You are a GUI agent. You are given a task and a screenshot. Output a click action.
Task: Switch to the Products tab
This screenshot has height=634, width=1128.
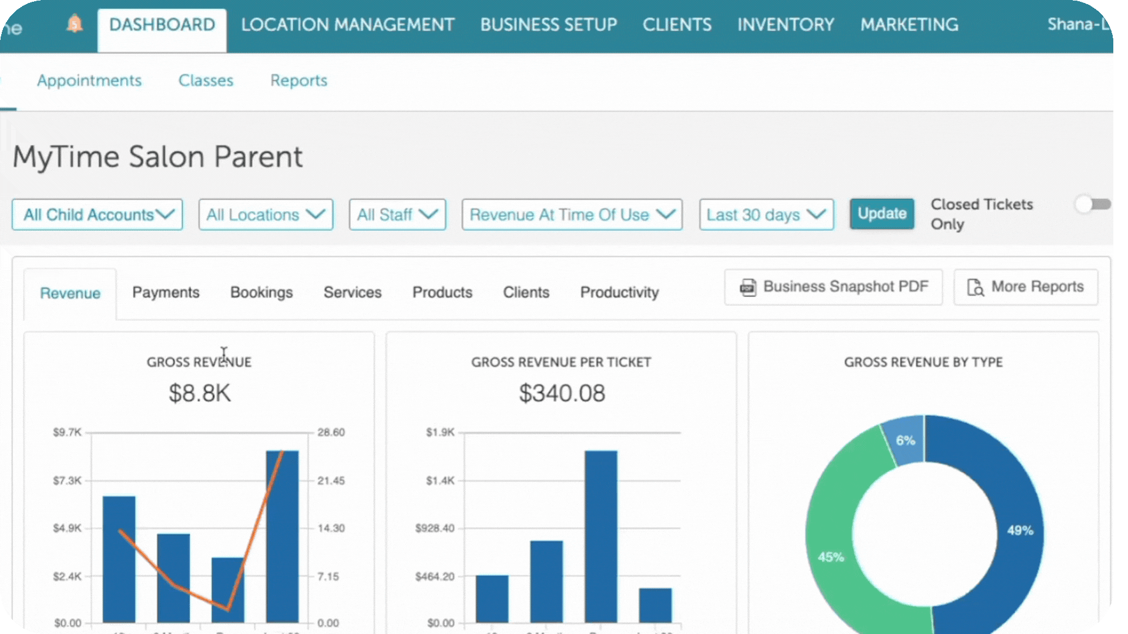[442, 292]
